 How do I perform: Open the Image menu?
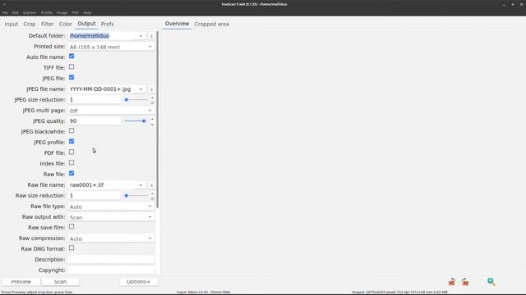(x=62, y=13)
